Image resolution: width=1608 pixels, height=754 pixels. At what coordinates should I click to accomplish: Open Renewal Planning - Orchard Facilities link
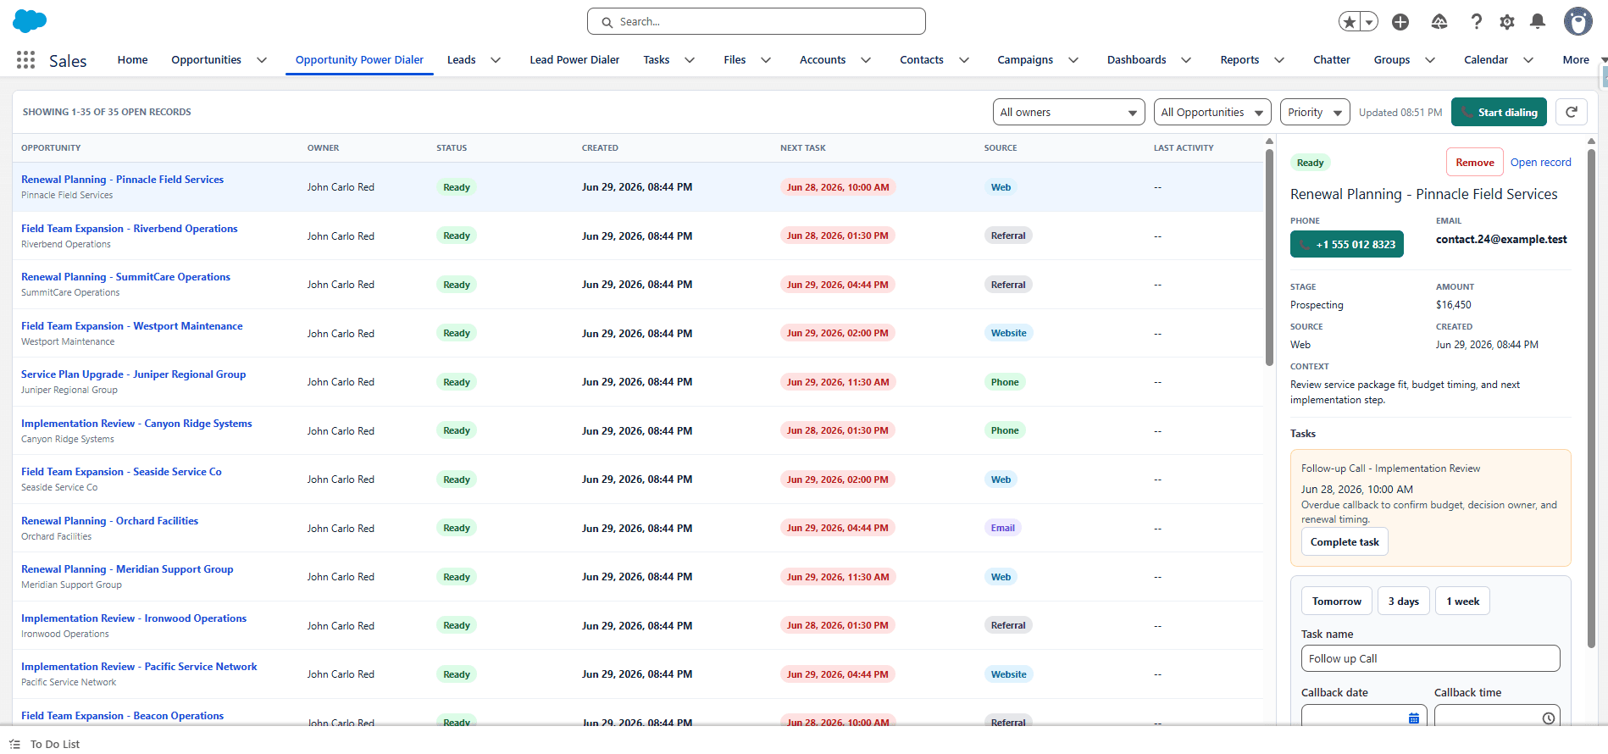pyautogui.click(x=109, y=520)
